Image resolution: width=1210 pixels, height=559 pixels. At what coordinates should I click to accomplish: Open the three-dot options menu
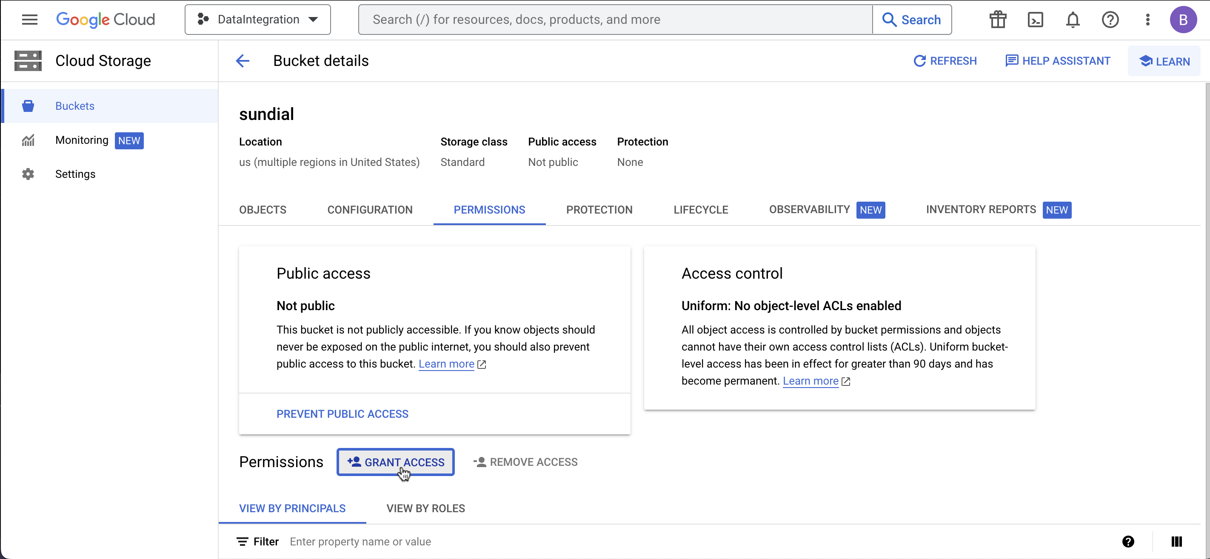(x=1147, y=19)
